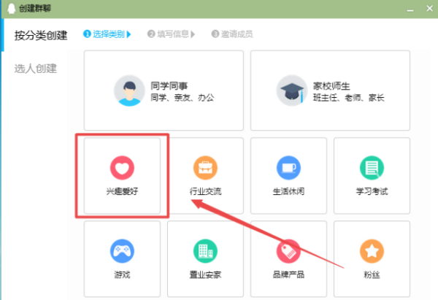The image size is (438, 300).
Task: Switch to 选人创建 tab
Action: tap(36, 69)
